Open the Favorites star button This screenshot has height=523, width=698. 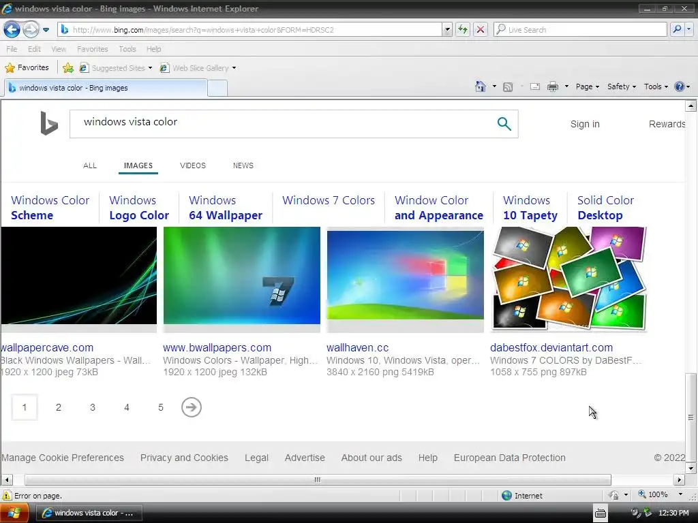tap(27, 67)
